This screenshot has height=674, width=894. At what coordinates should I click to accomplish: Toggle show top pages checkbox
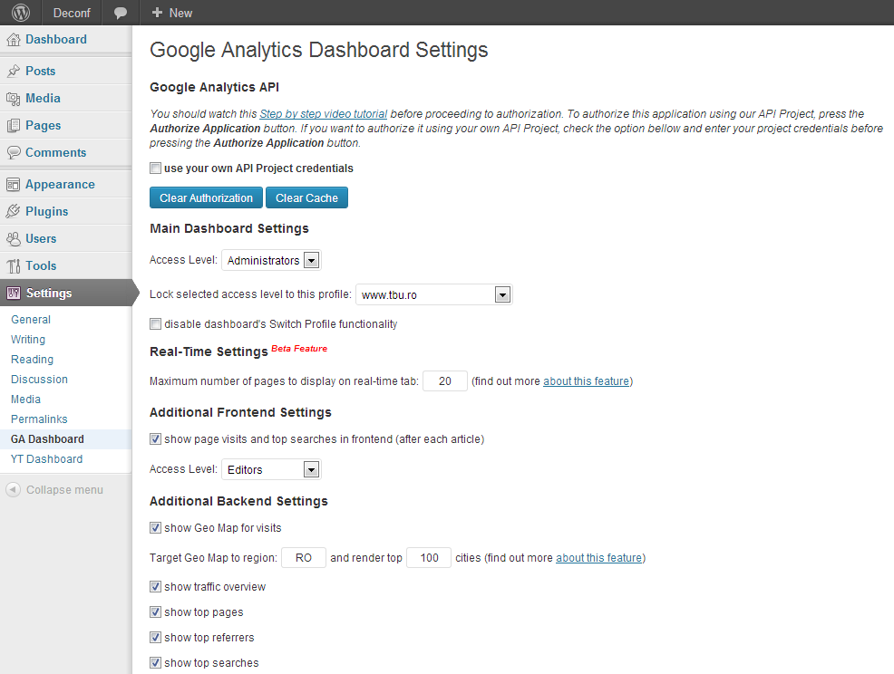pyautogui.click(x=155, y=612)
